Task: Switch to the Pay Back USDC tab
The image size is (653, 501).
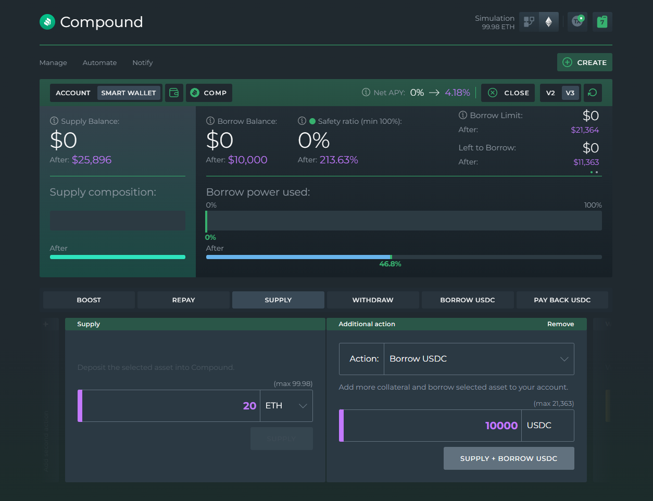Action: point(562,300)
